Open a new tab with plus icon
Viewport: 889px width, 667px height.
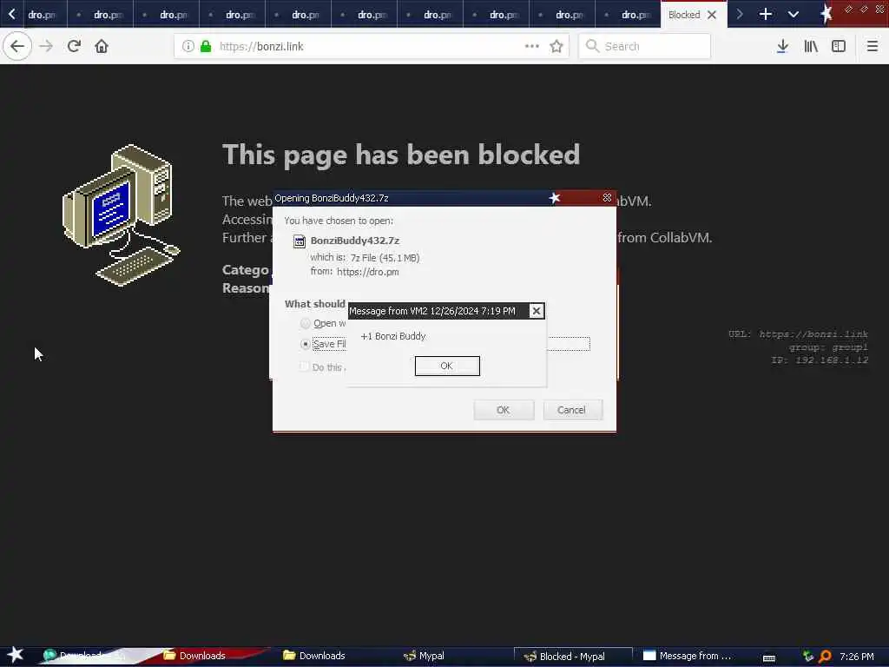pos(766,14)
